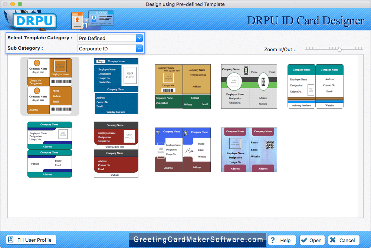The height and width of the screenshot is (248, 371).
Task: Click the ID card illustration icon in header
Action: pos(92,20)
